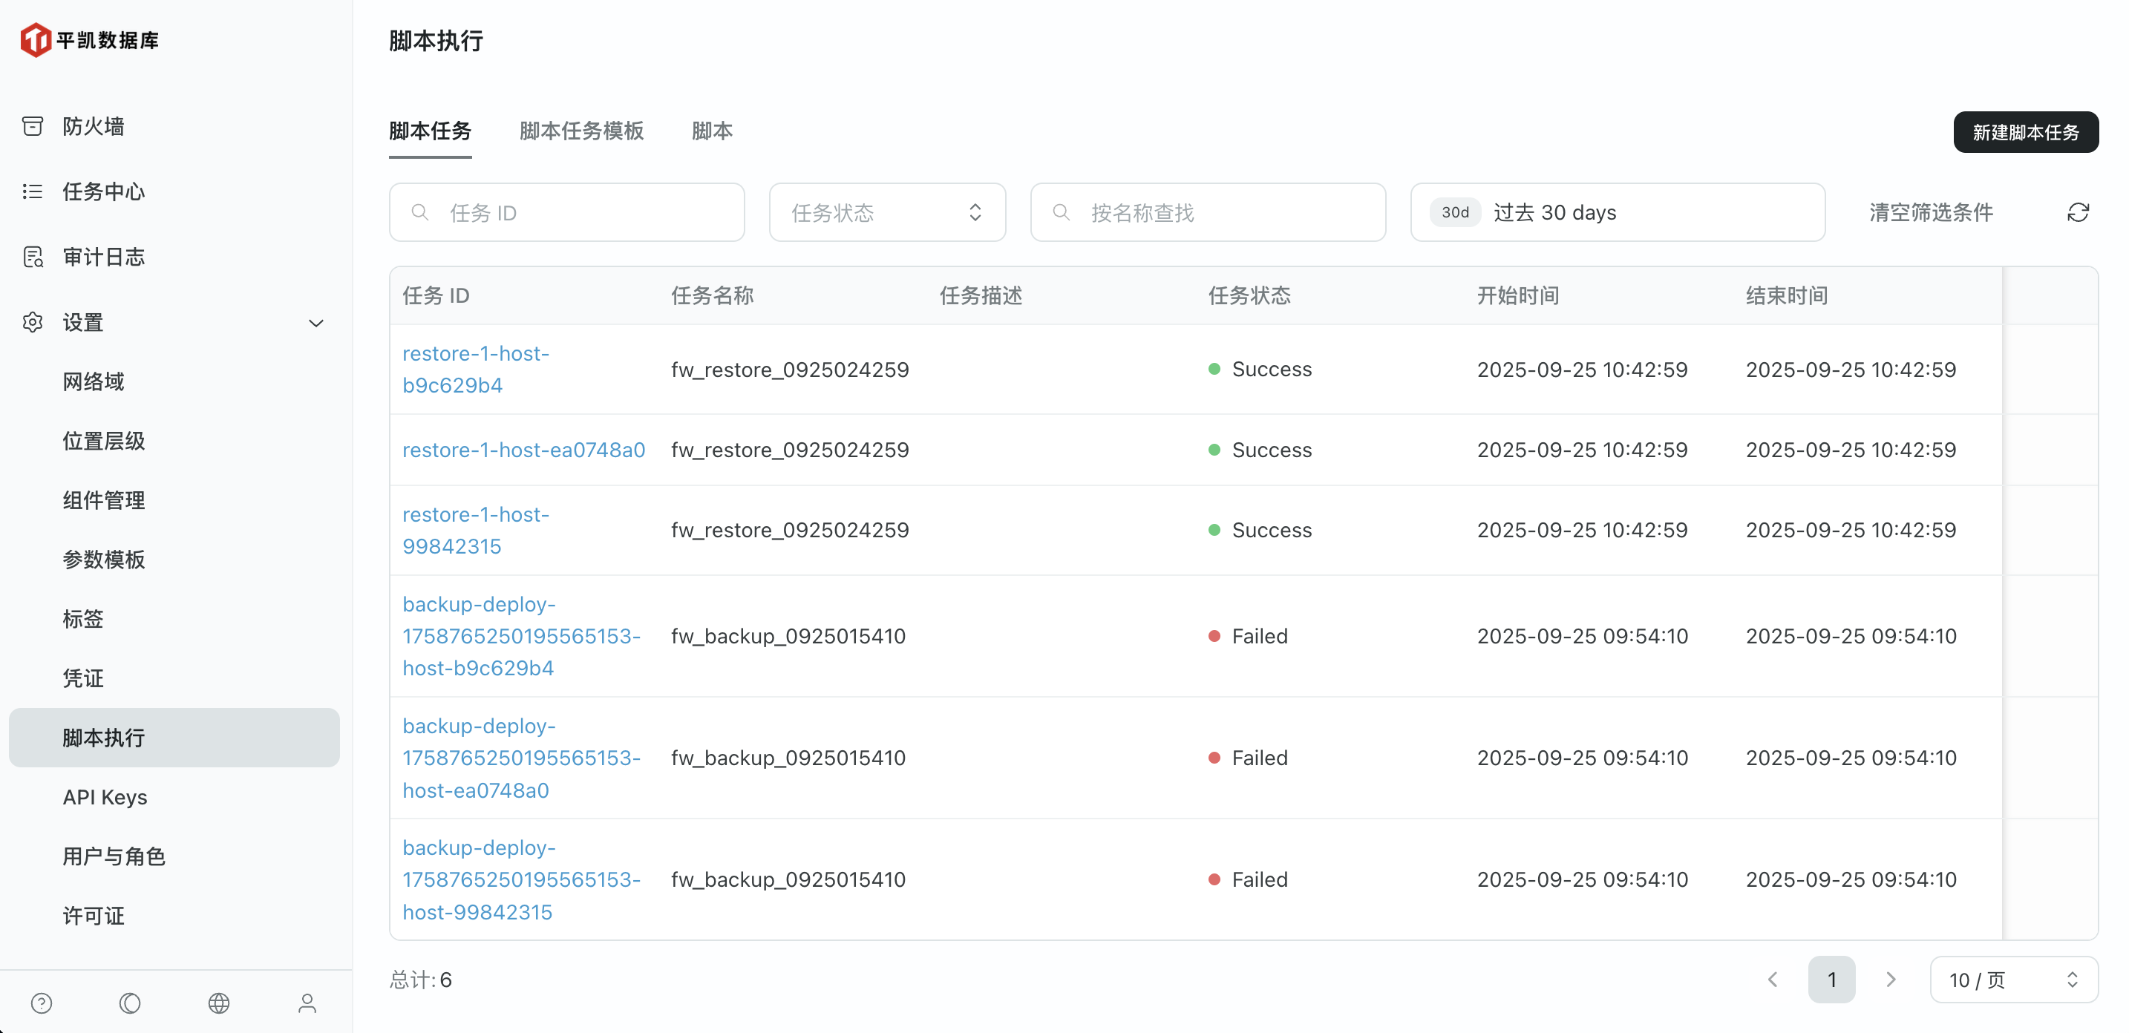Open 审计日志 from the sidebar
The height and width of the screenshot is (1033, 2129).
[x=103, y=257]
